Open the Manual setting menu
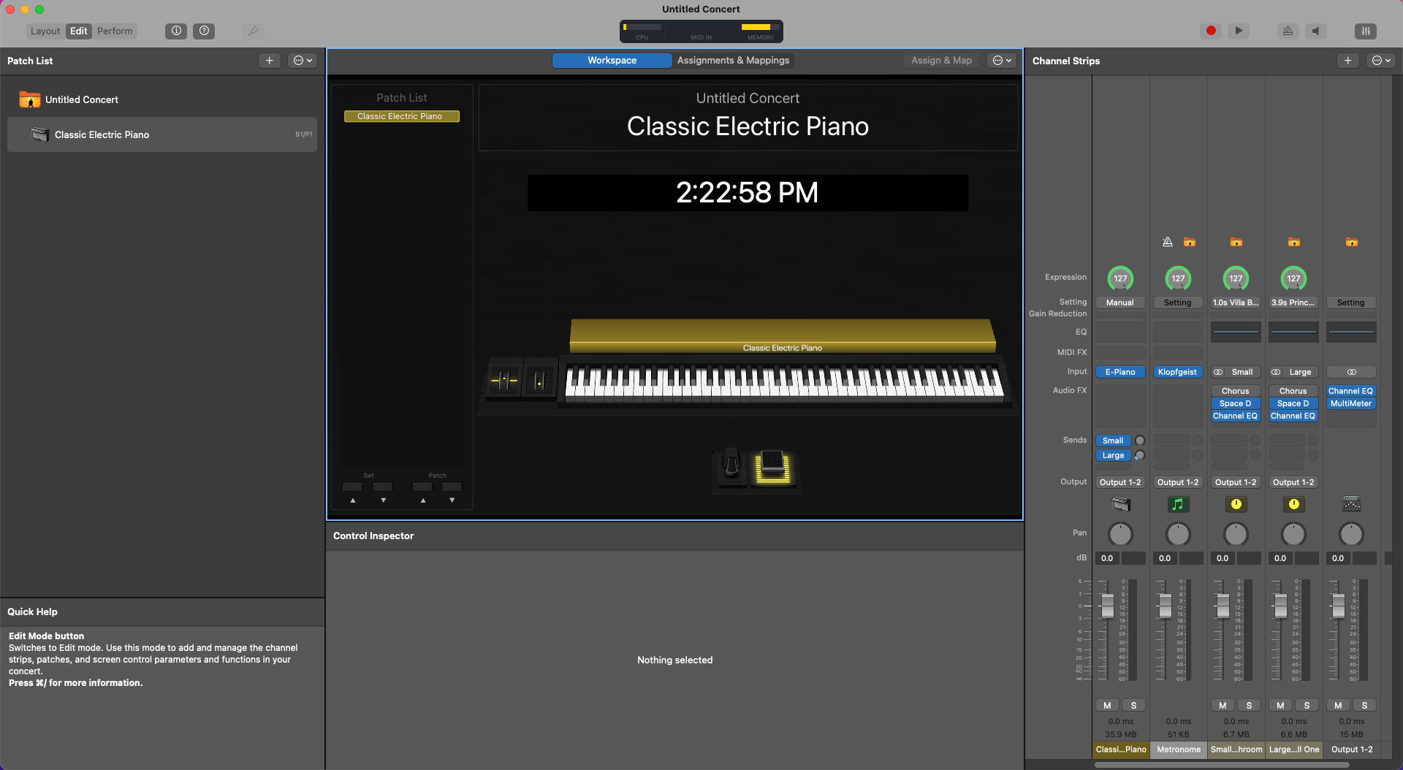Viewport: 1403px width, 770px height. pyautogui.click(x=1119, y=302)
